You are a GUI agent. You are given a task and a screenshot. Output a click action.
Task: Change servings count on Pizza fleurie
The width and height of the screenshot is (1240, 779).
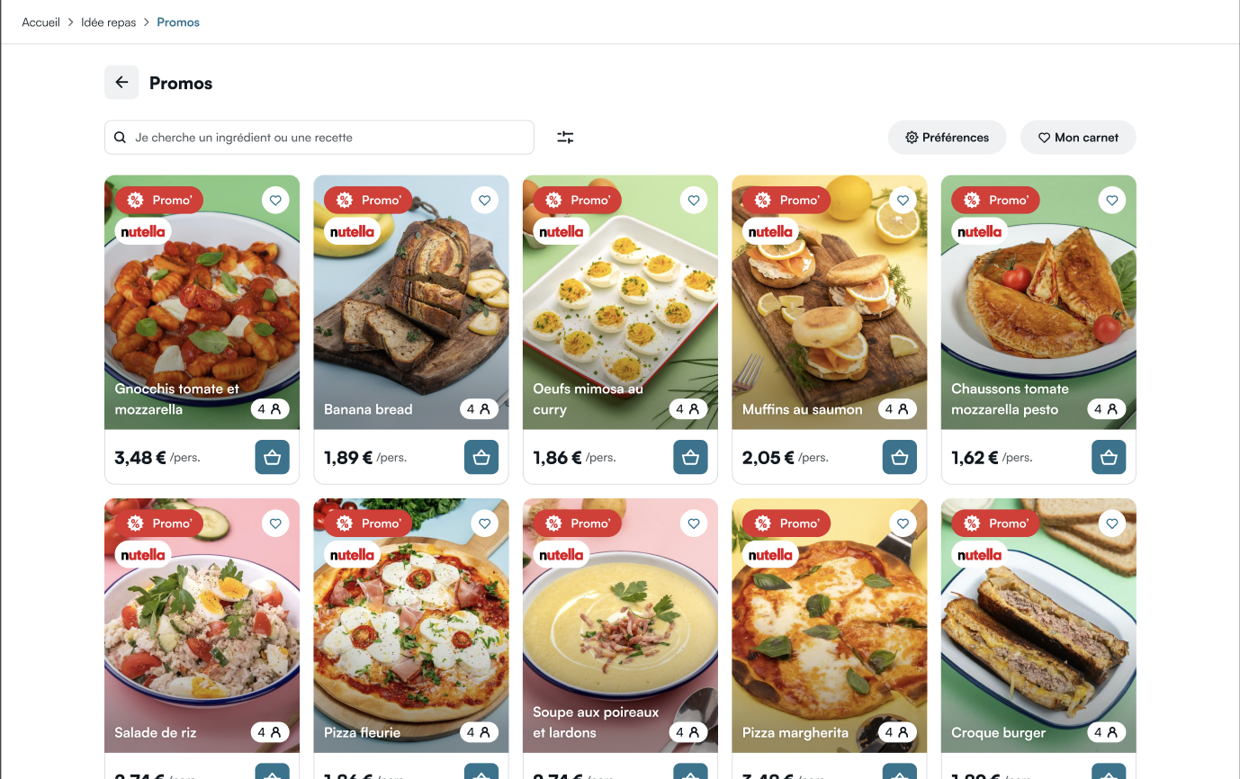(x=479, y=732)
